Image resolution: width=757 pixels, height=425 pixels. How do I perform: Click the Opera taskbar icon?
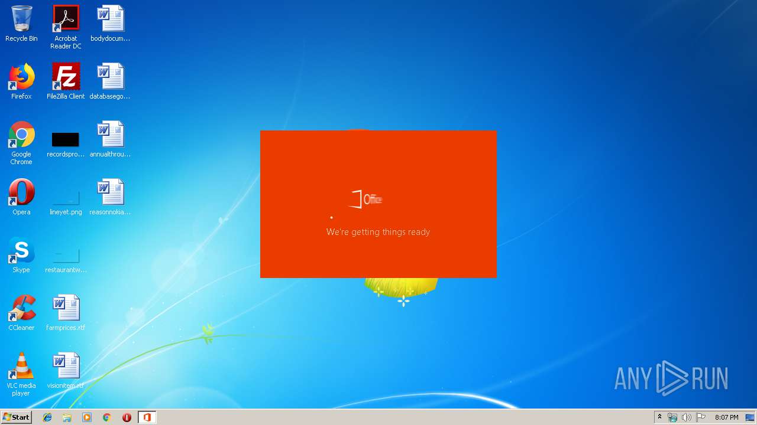pyautogui.click(x=127, y=417)
